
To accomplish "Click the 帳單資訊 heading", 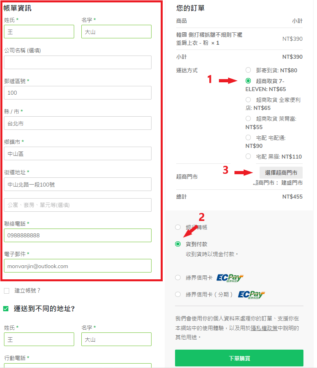I will click(x=17, y=8).
